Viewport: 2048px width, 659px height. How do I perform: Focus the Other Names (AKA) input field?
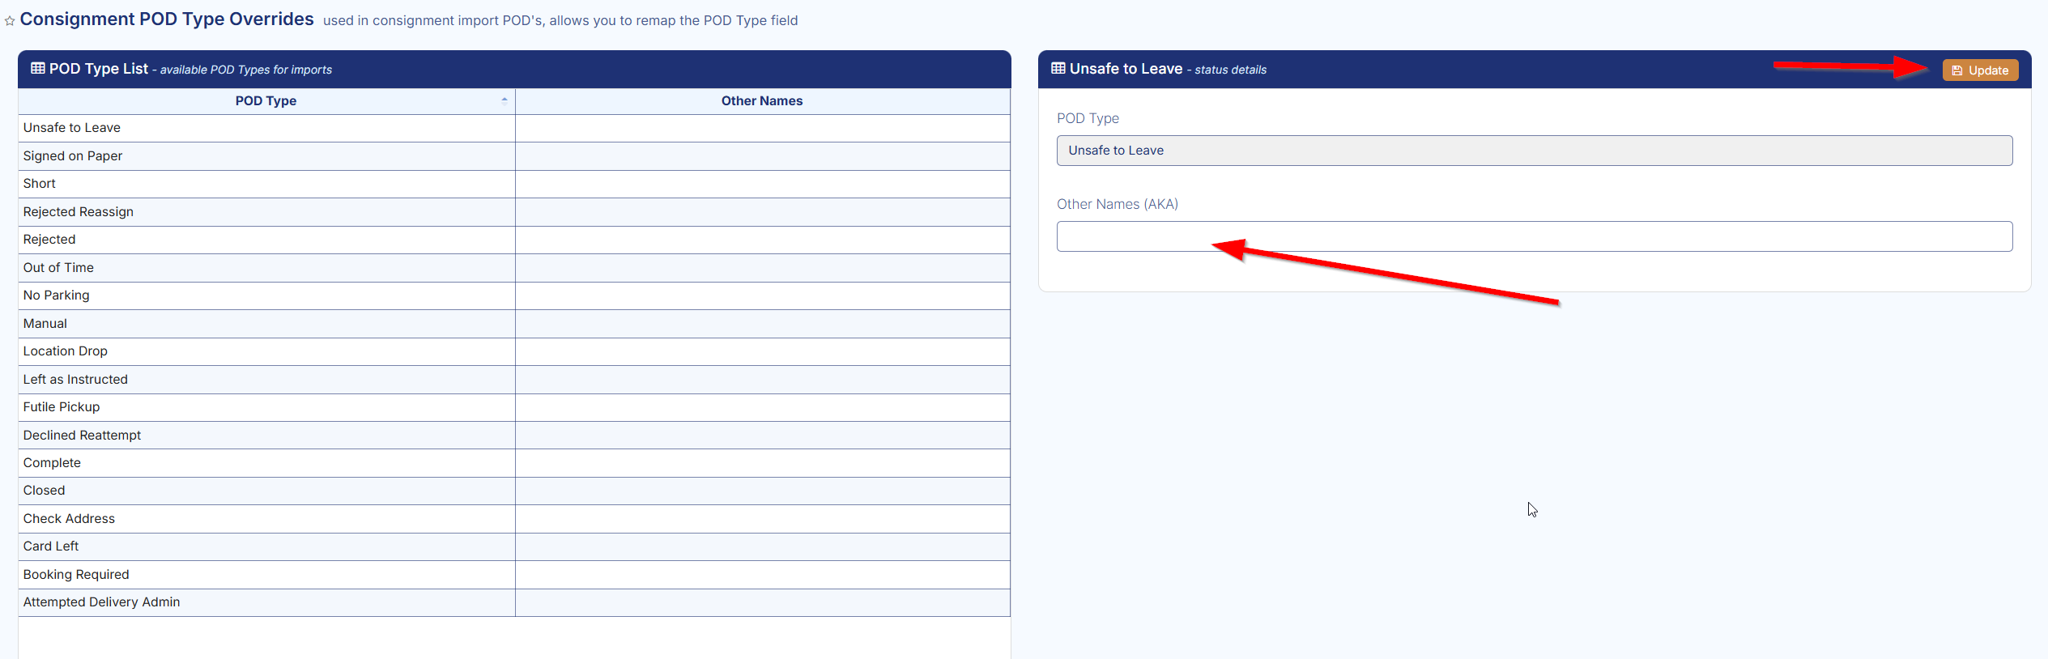click(x=1534, y=236)
